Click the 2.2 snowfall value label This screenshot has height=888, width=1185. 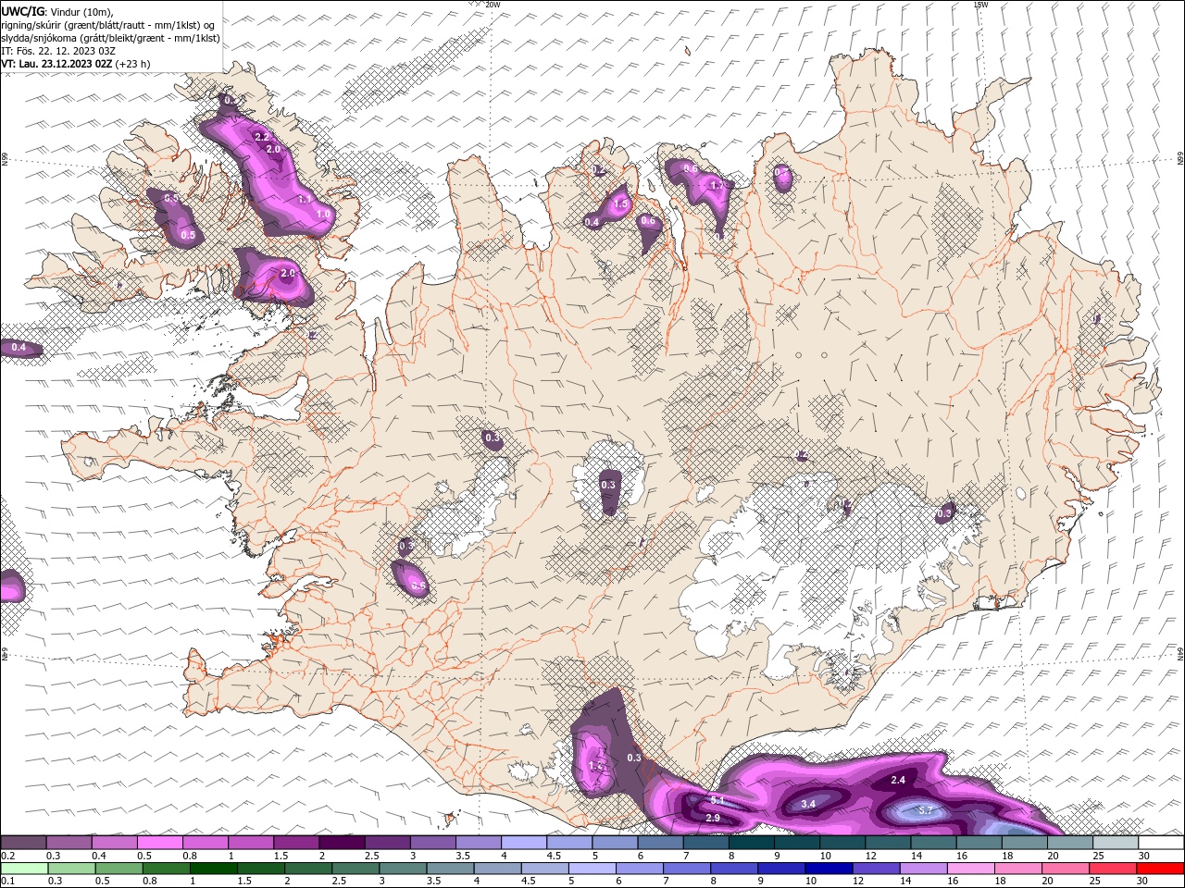261,136
